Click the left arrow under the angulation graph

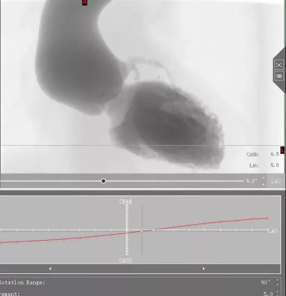click(x=50, y=269)
